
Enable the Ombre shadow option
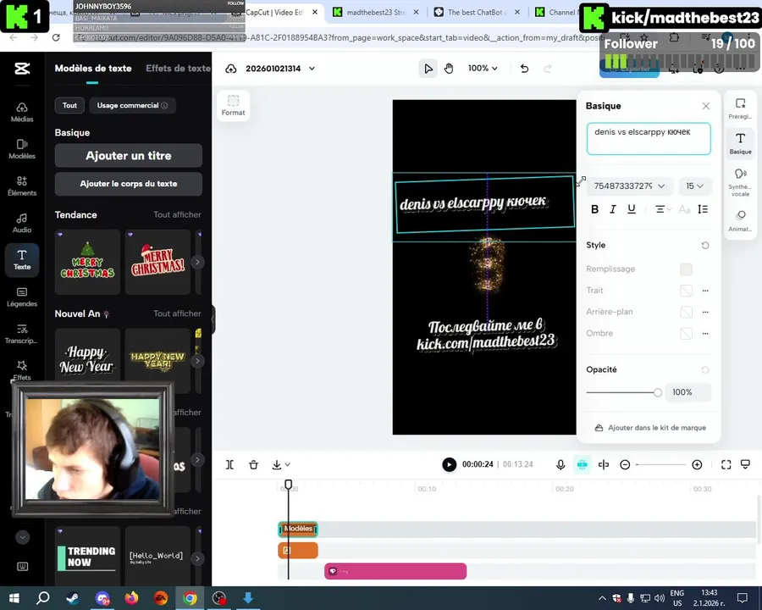click(x=686, y=333)
